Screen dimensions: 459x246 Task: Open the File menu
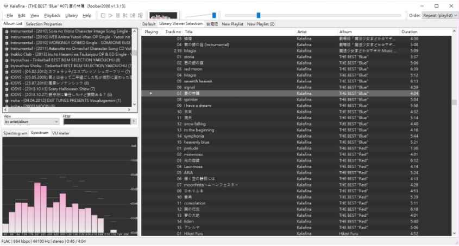(x=10, y=16)
